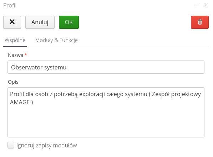The width and height of the screenshot is (213, 157).
Task: Place cursor on the word AMAGE in Opis
Action: [20, 102]
